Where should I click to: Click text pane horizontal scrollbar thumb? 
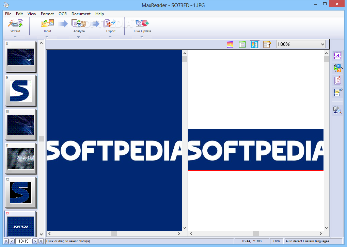[256, 233]
